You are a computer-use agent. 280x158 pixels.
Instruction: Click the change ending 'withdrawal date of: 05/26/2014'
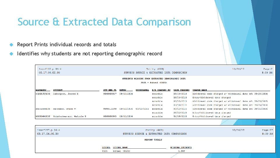[230, 105]
